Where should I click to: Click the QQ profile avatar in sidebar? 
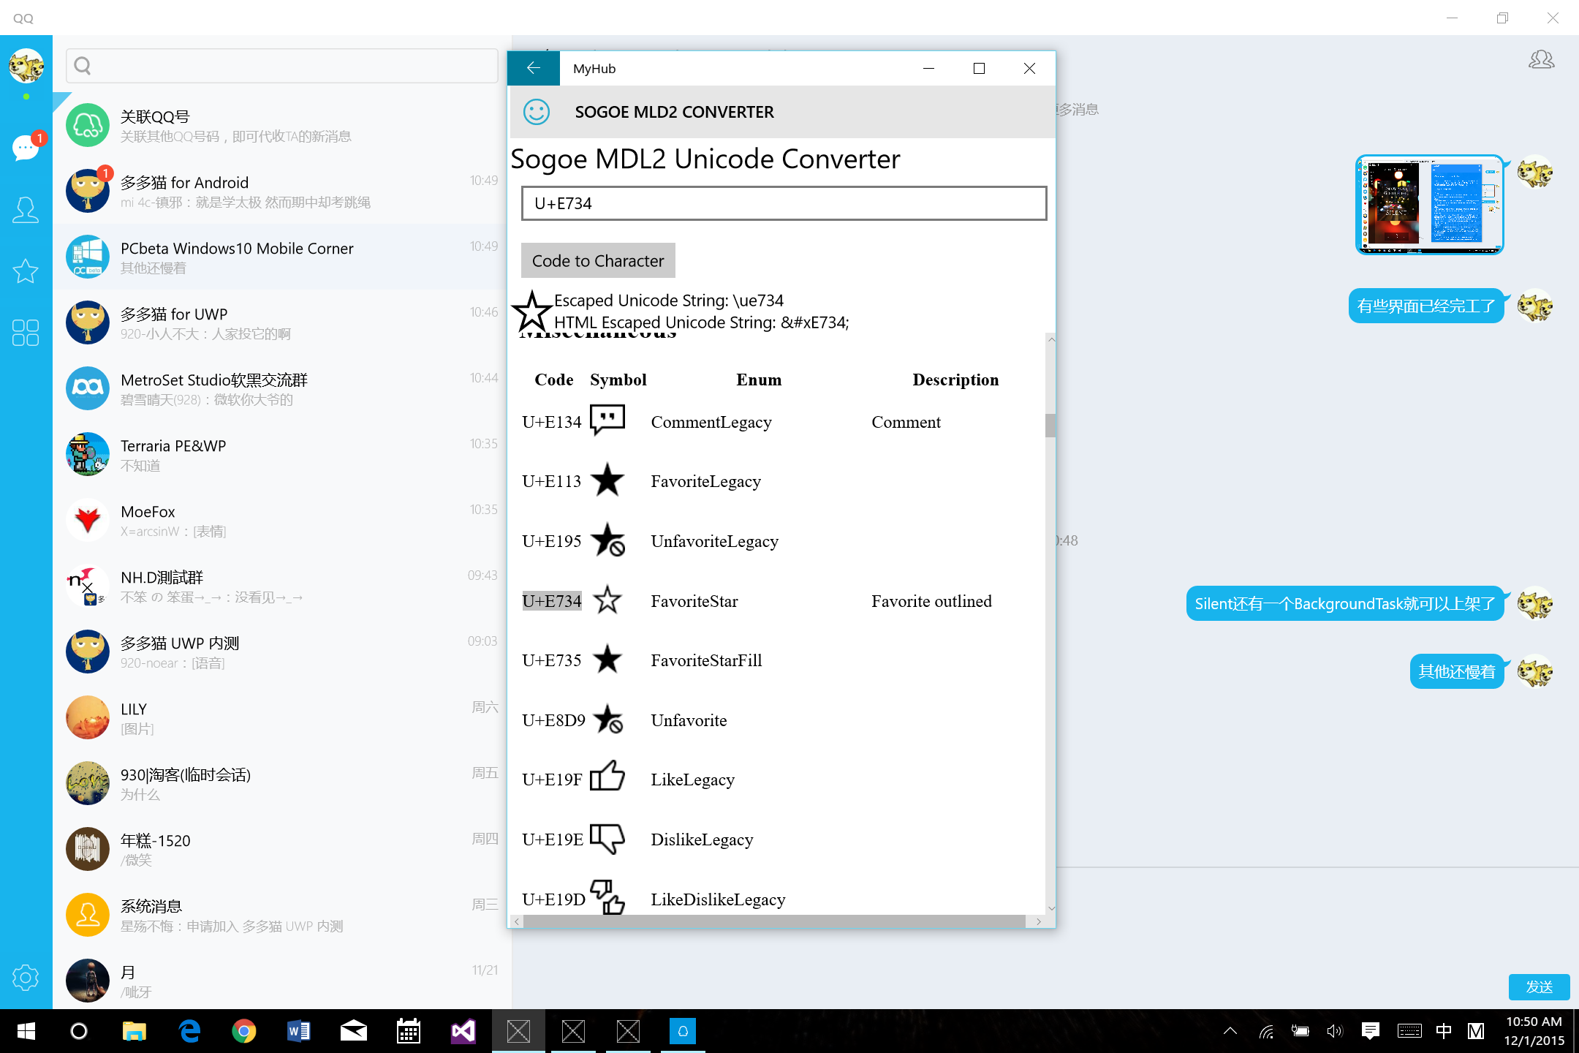click(26, 66)
